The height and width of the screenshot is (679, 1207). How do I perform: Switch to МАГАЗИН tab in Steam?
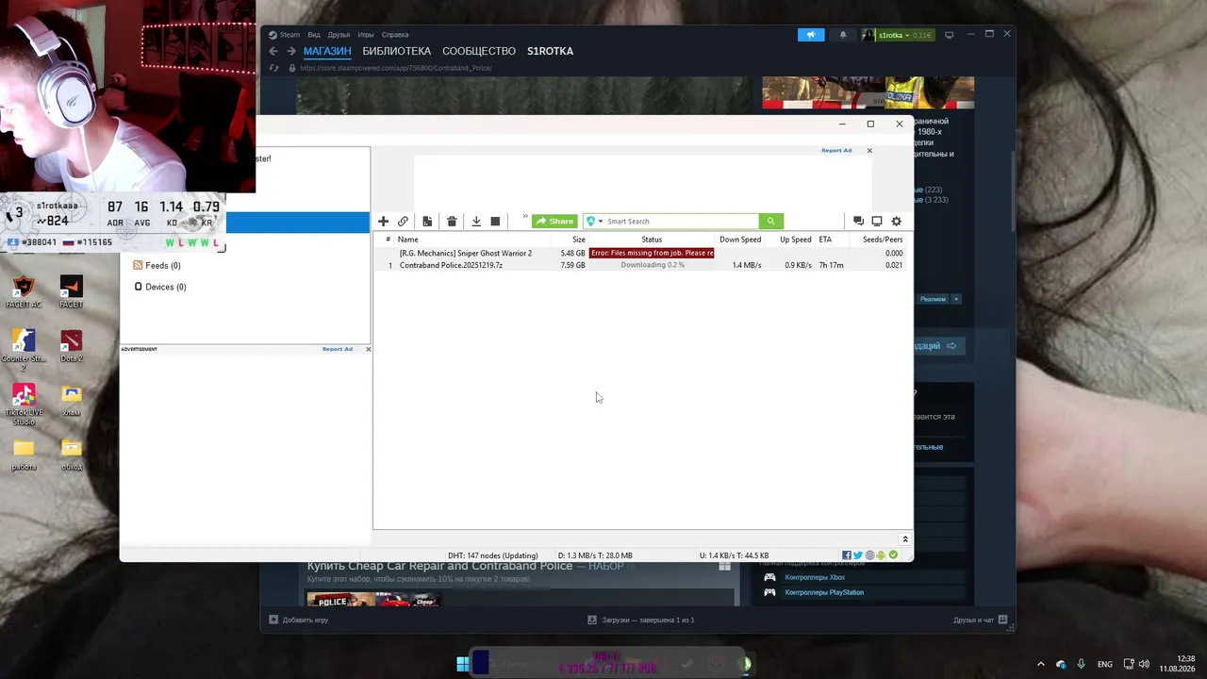pyautogui.click(x=327, y=51)
